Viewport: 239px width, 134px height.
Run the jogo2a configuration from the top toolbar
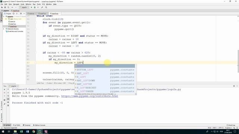[x=31, y=7]
